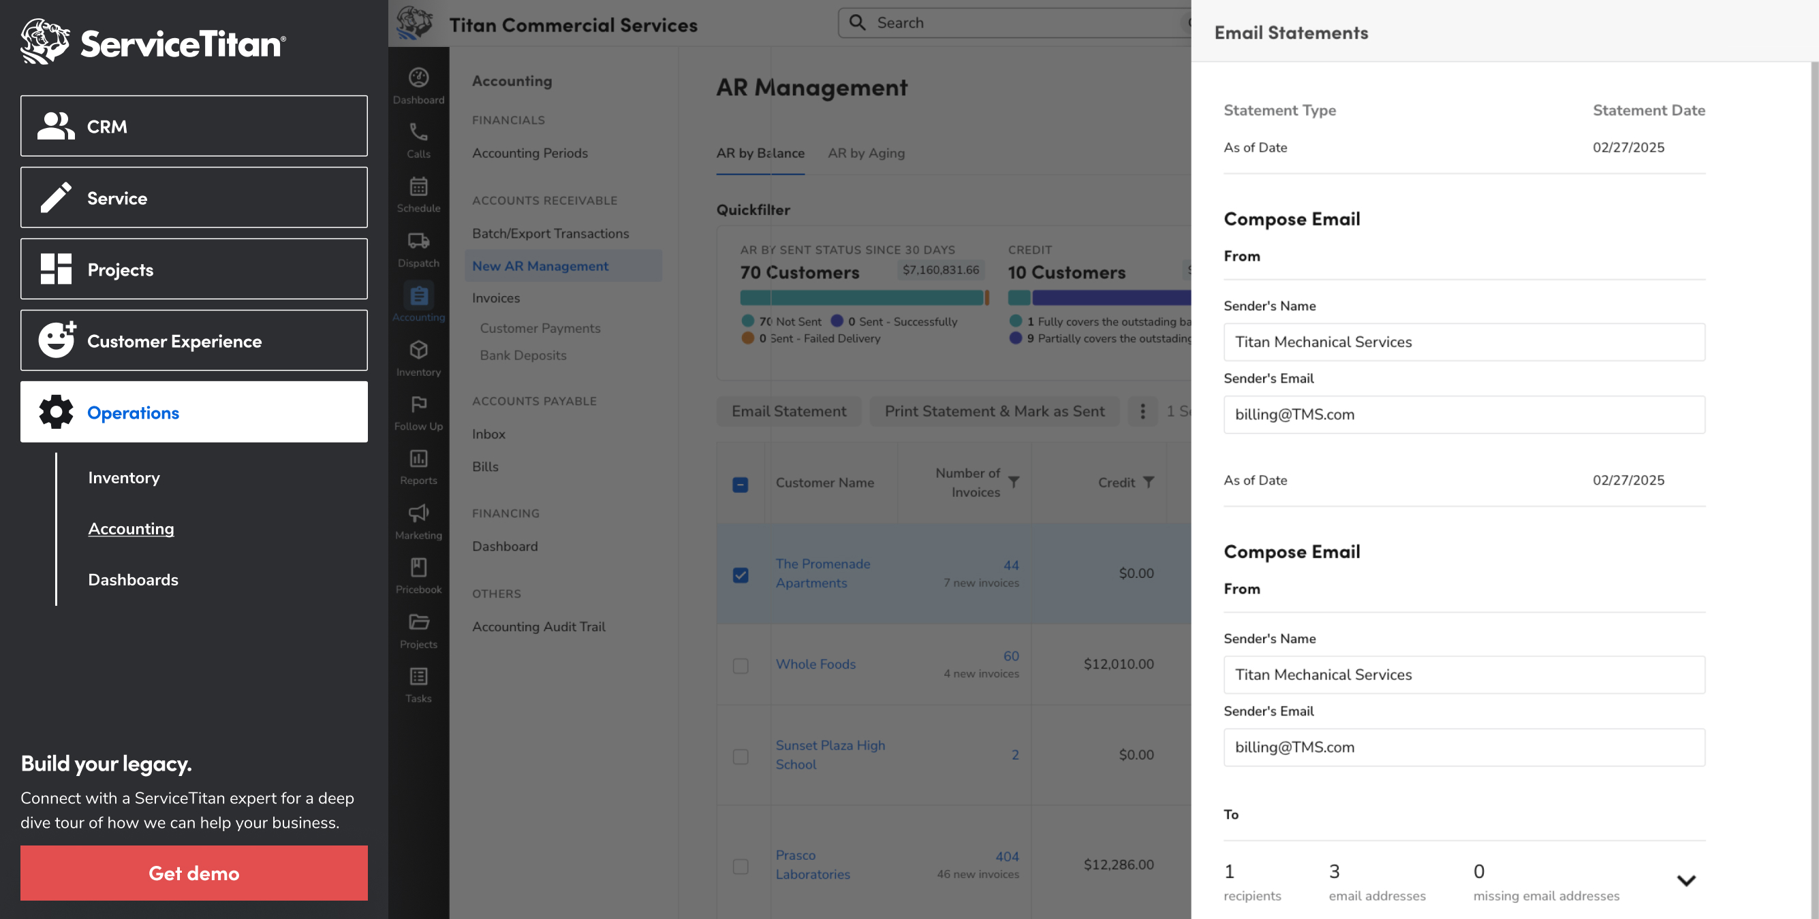Open the Reports chart icon
Image resolution: width=1819 pixels, height=919 pixels.
coord(418,459)
